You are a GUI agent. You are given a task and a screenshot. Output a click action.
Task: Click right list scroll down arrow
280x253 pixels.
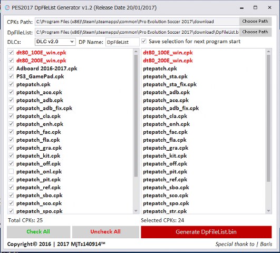click(x=268, y=211)
